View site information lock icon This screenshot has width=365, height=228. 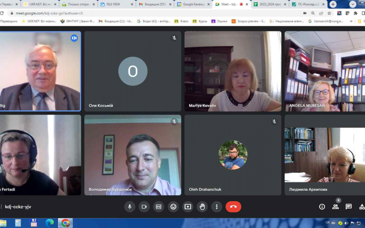[x=11, y=13]
